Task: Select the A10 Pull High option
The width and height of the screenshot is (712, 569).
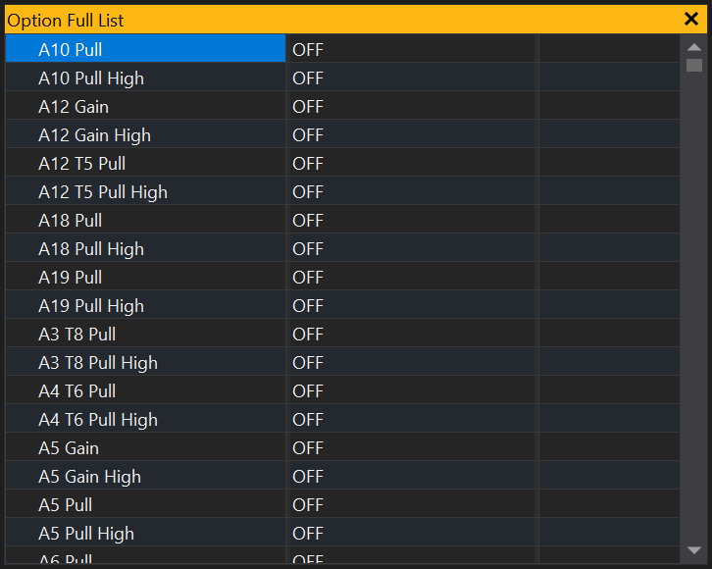Action: click(90, 78)
